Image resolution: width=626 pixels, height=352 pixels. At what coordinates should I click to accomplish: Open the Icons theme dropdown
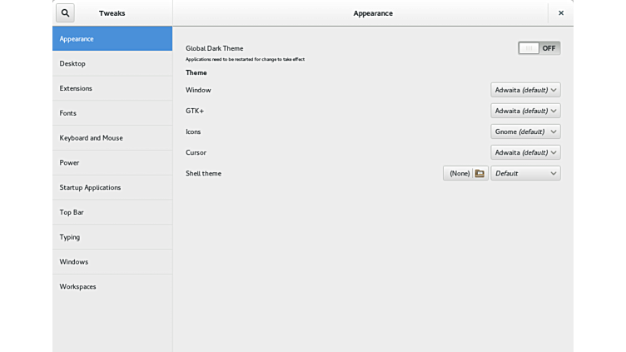525,131
